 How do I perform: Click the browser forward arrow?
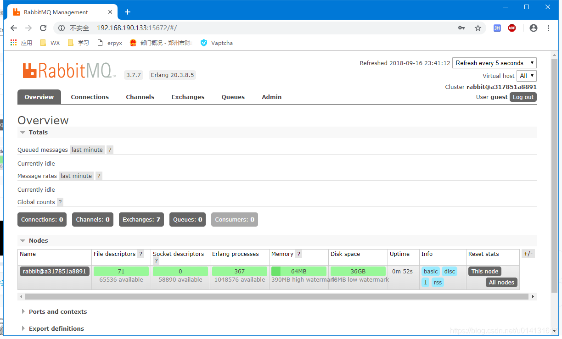click(28, 28)
